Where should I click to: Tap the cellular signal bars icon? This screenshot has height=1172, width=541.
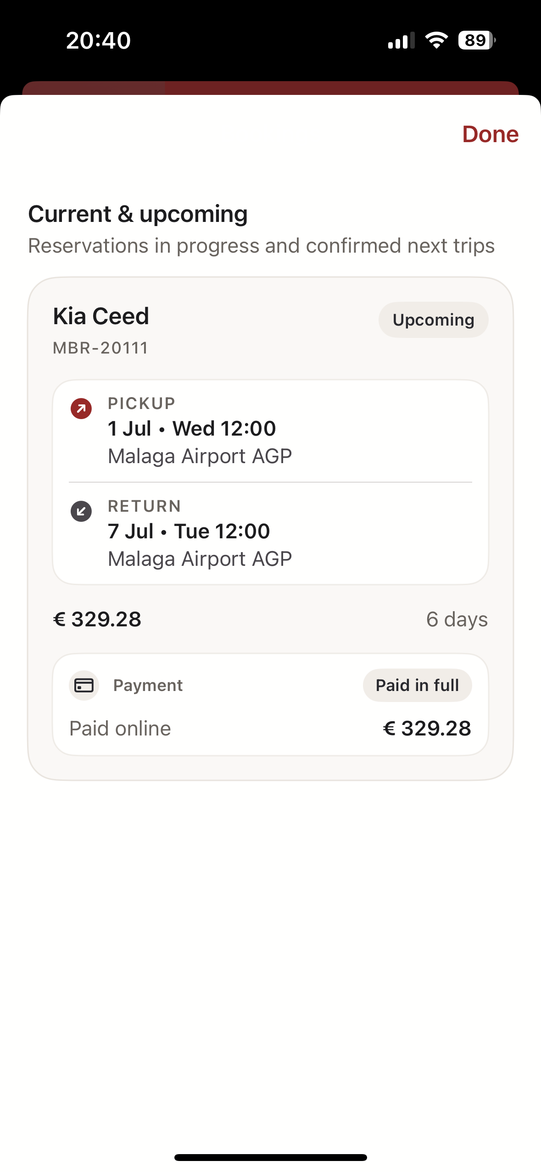pos(401,40)
